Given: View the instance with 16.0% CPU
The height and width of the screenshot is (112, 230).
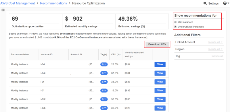Looking at the screenshot, I should tap(160, 91).
